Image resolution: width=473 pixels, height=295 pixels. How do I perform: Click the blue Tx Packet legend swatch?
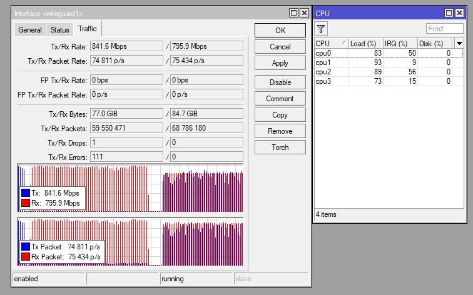(x=26, y=246)
